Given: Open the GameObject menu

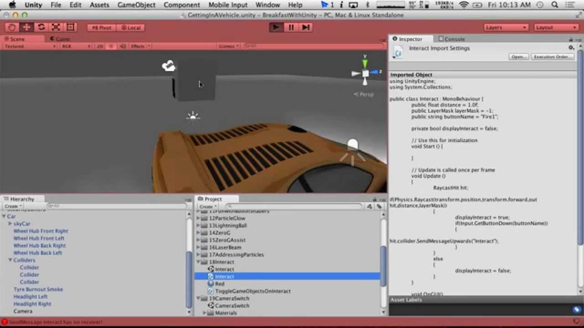Looking at the screenshot, I should pyautogui.click(x=136, y=5).
